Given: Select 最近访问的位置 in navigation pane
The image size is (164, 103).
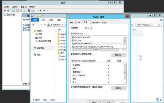Looking at the screenshot, I should tap(45, 41).
